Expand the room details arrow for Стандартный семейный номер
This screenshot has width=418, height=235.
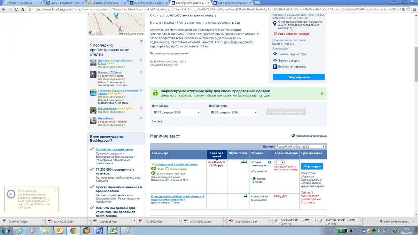tap(153, 164)
